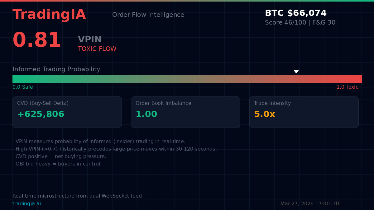Image resolution: width=374 pixels, height=210 pixels.
Task: Click the red TOXIC FLOW status label
Action: click(97, 49)
